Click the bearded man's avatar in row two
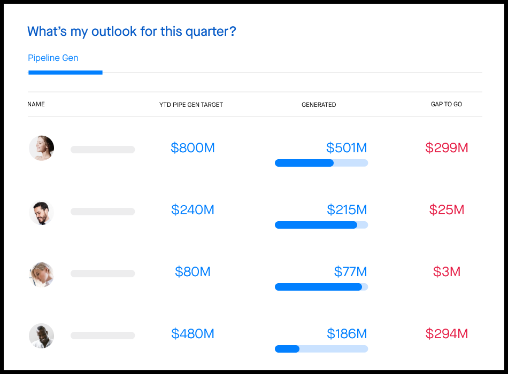The image size is (508, 374). tap(41, 212)
